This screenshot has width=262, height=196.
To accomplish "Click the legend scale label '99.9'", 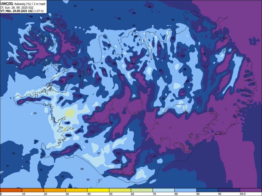I will pos(242,194).
